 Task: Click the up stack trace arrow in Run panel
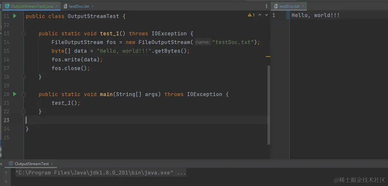tap(6, 173)
